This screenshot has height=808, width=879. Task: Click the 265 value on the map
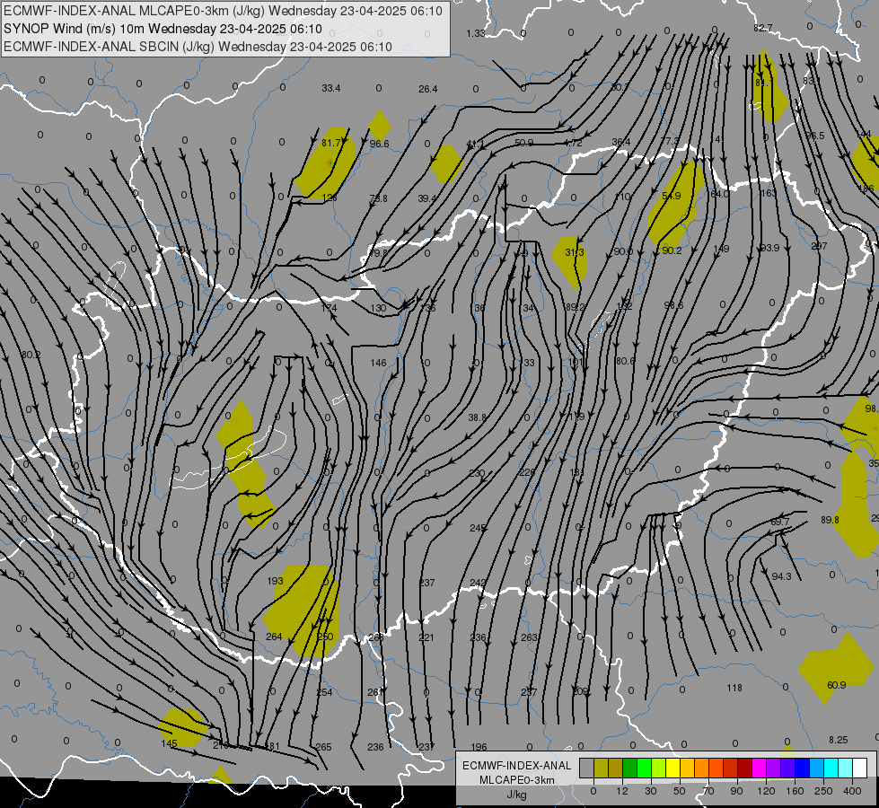[x=324, y=747]
